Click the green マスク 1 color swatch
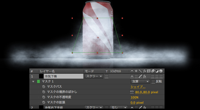 pyautogui.click(x=38, y=81)
